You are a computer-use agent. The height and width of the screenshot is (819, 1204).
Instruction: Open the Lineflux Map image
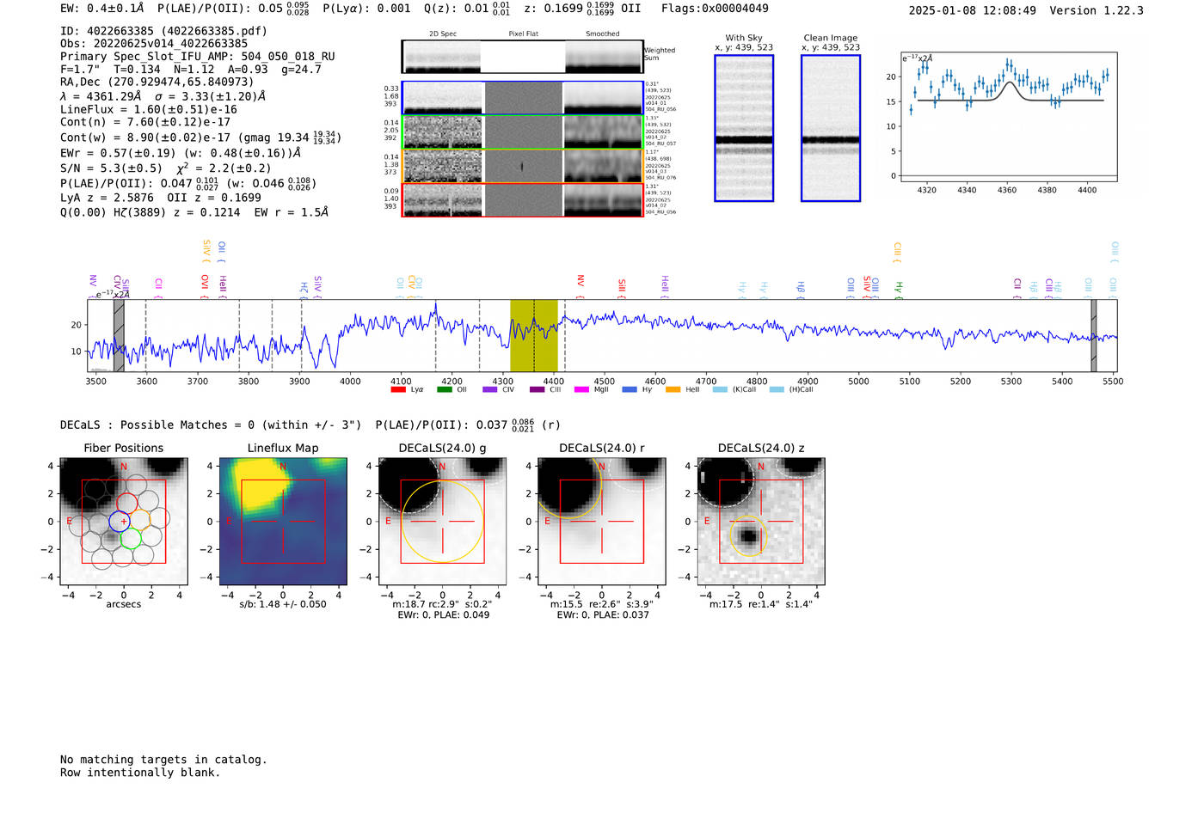(x=283, y=522)
